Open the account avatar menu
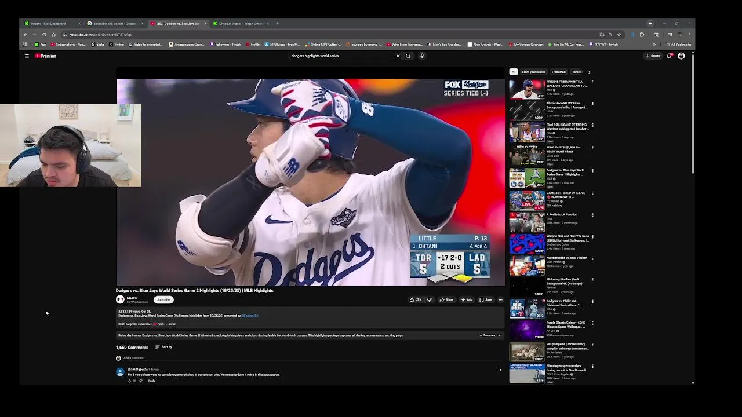The width and height of the screenshot is (742, 417). point(681,56)
